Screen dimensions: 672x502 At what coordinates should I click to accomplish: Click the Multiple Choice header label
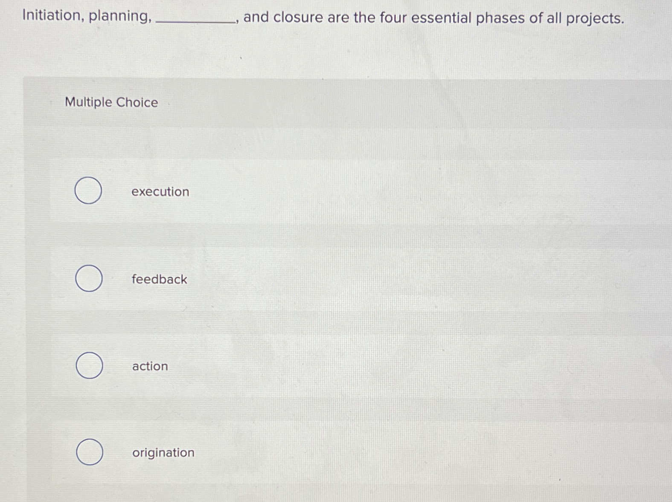pos(111,102)
